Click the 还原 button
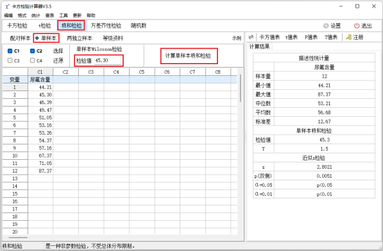Viewport: 383px width, 251px height. pyautogui.click(x=58, y=60)
